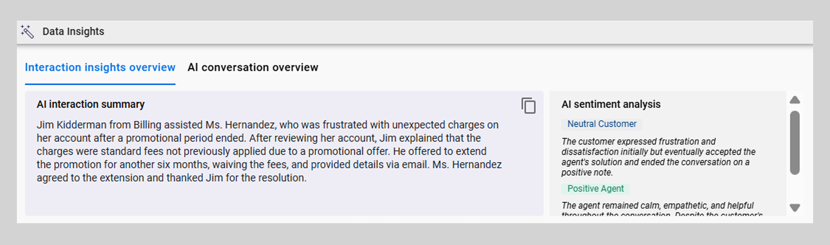Click the AI sentiment analysis heading
Screen dimensions: 830x245
pyautogui.click(x=611, y=104)
